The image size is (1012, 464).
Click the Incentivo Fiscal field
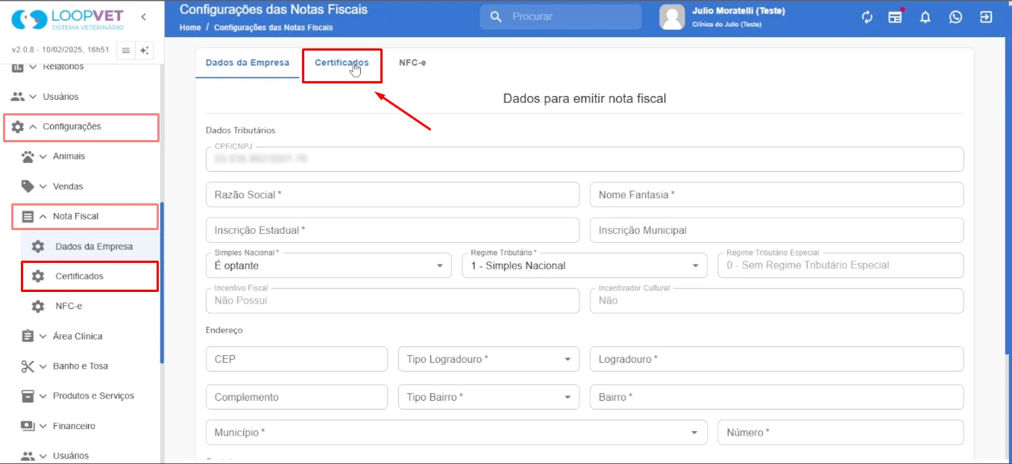coord(392,300)
